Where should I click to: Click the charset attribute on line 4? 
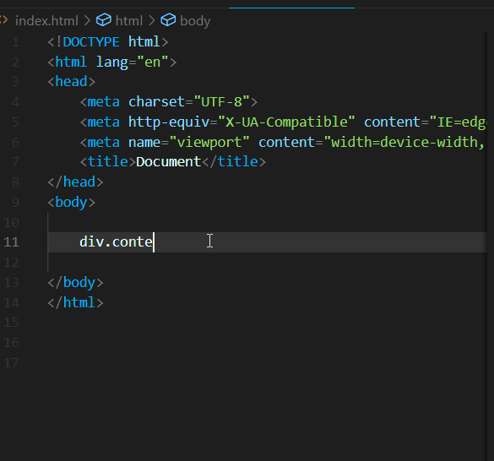point(156,102)
